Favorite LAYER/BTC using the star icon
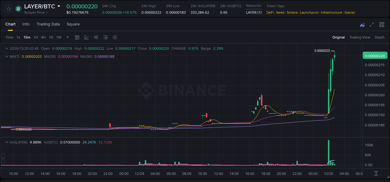Image resolution: width=390 pixels, height=182 pixels. [8, 9]
